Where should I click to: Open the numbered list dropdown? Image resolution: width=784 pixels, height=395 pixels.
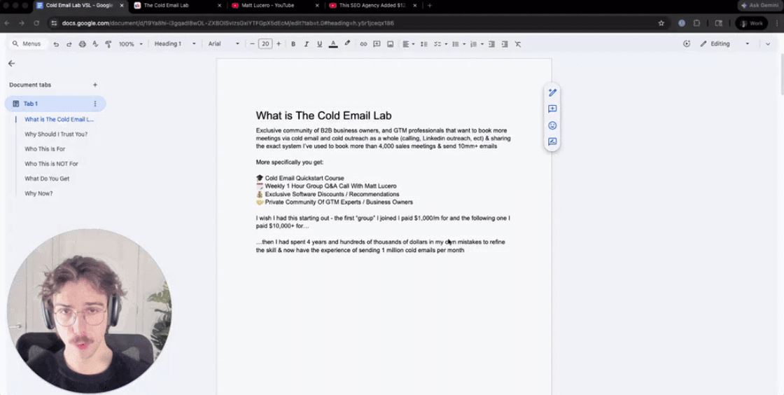click(477, 44)
